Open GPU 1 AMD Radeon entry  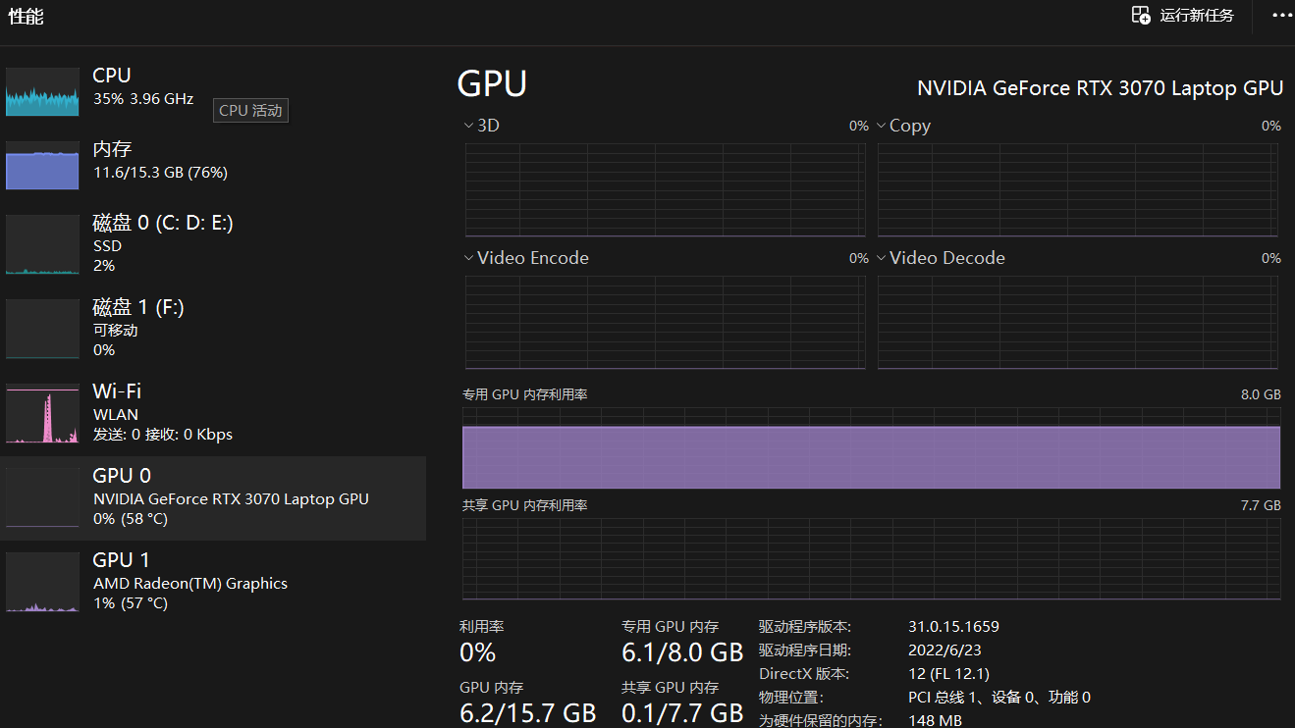[x=213, y=582]
